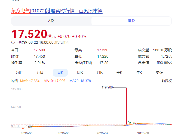194x134 pixels.
Task: Show the 分时 chart
Action: point(19,72)
